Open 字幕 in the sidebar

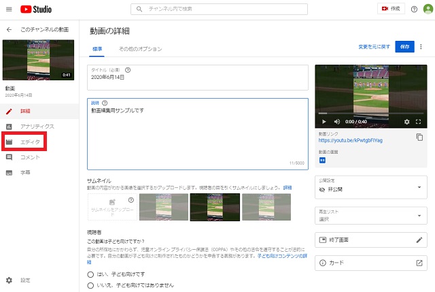coord(39,172)
